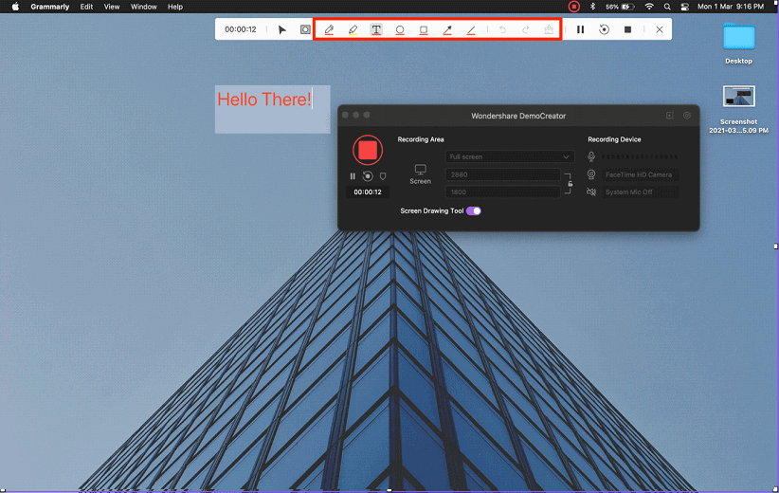This screenshot has height=493, width=779.
Task: Open Spotlight search in the menu bar
Action: pyautogui.click(x=667, y=7)
